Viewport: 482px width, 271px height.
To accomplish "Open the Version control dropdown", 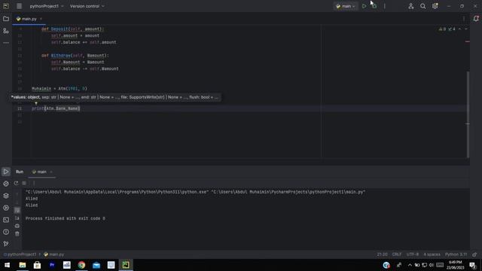I will (87, 6).
